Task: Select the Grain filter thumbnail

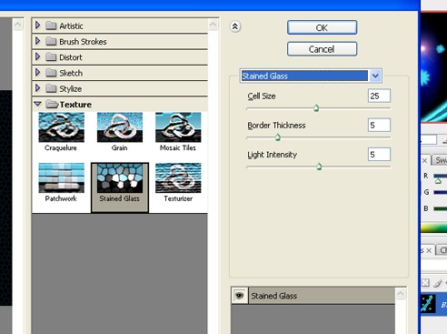Action: click(x=120, y=127)
